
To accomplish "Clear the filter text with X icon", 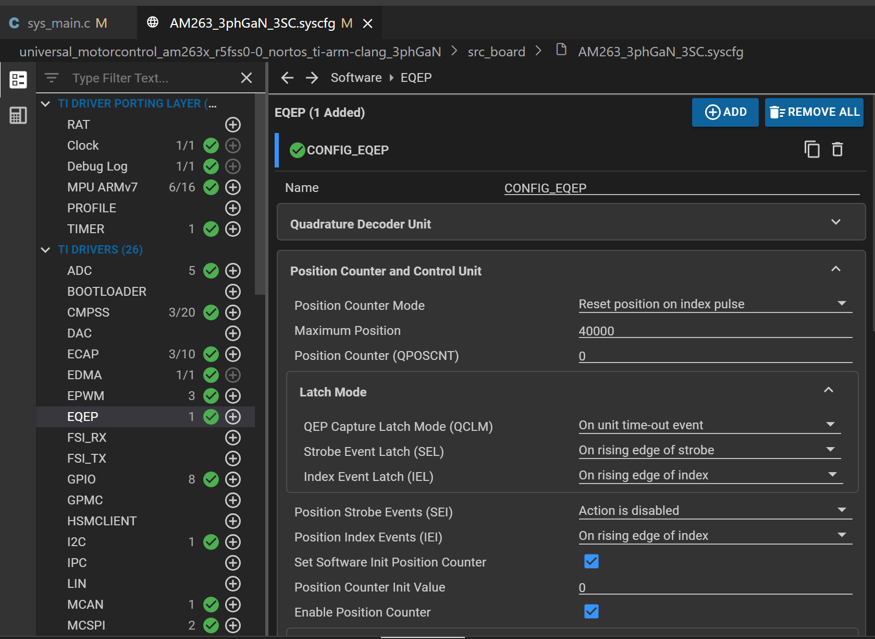I will pos(247,78).
